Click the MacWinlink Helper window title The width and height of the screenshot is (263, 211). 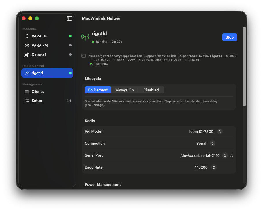pos(101,18)
